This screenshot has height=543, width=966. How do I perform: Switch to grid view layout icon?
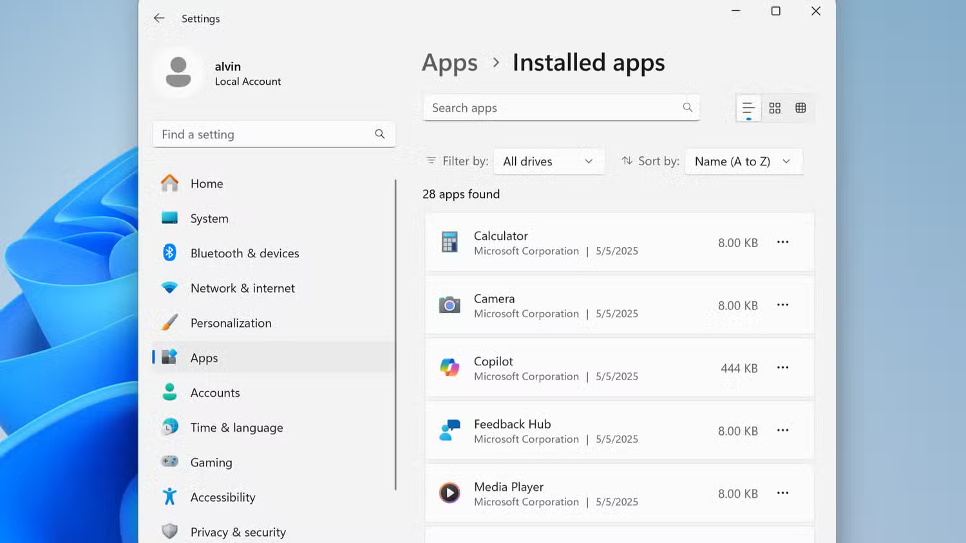click(x=775, y=108)
